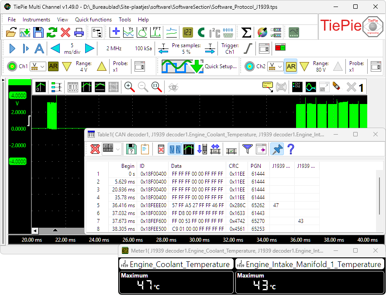The image size is (386, 295).
Task: Click the graph horizontal scrollbar thumb
Action: (x=55, y=231)
